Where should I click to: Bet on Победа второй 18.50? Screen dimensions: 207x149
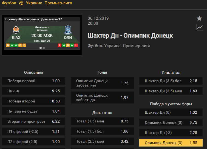tap(33, 101)
